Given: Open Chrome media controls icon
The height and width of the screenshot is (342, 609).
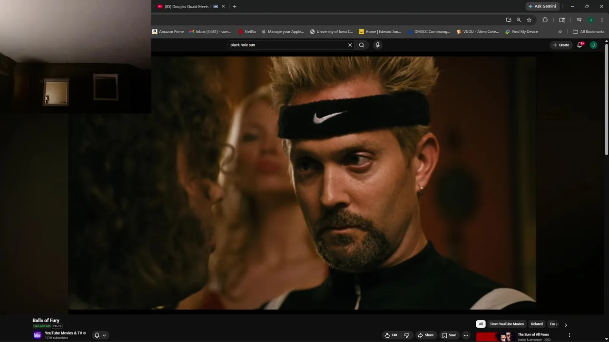Looking at the screenshot, I should click(579, 20).
